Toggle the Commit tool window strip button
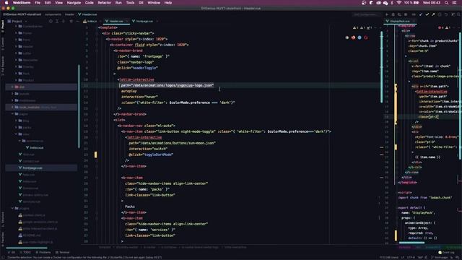Image resolution: width=462 pixels, height=260 pixels. tap(3, 43)
